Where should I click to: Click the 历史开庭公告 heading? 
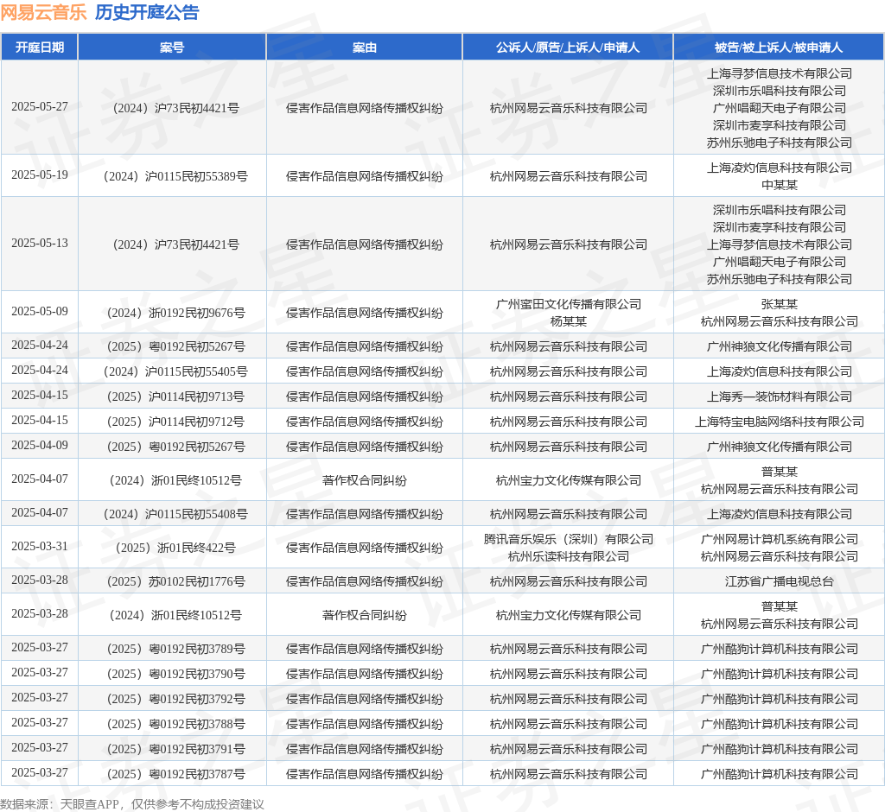[x=147, y=12]
